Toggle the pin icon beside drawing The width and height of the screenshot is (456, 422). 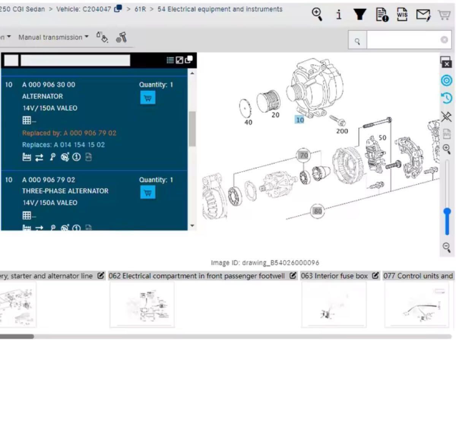coord(446,117)
